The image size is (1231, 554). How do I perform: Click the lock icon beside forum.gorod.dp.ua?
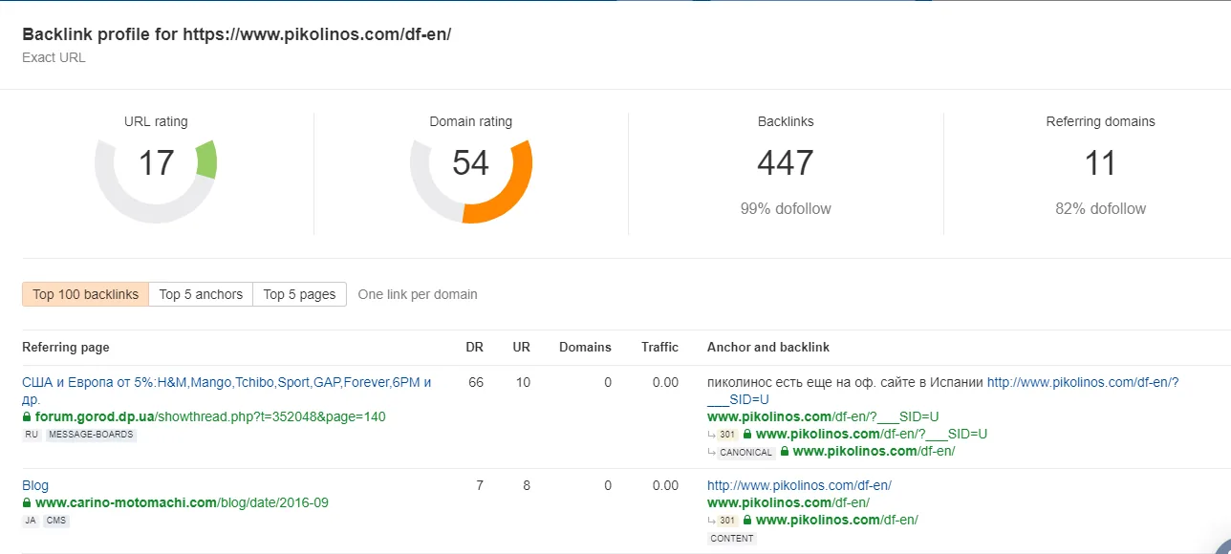pos(26,416)
